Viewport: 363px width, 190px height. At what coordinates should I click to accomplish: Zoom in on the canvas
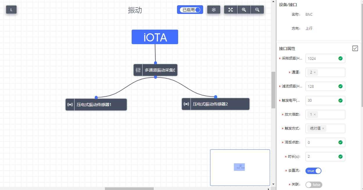244,10
